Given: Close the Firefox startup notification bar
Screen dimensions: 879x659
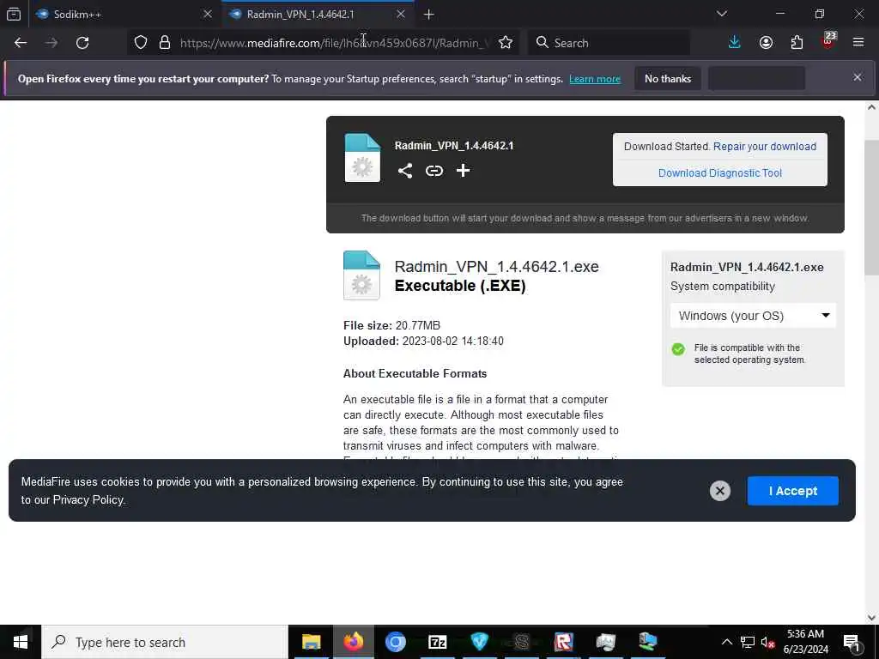Looking at the screenshot, I should click(858, 77).
